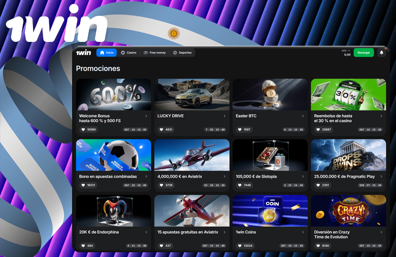Image resolution: width=396 pixels, height=257 pixels.
Task: Like the 30% casino reembolso heart
Action: pyautogui.click(x=318, y=130)
